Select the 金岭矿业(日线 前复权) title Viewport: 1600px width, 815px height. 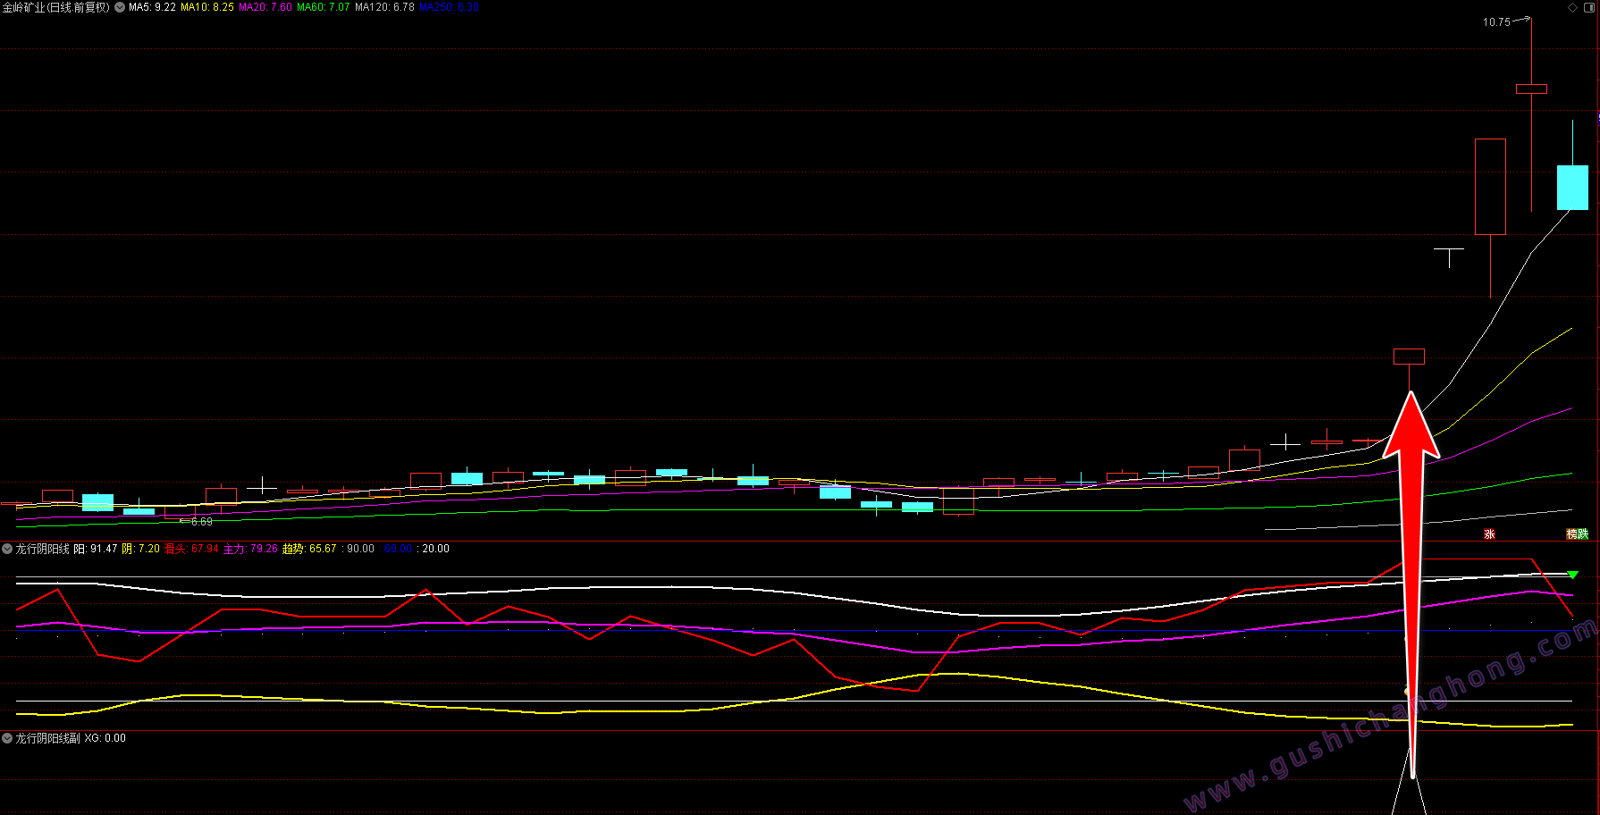pyautogui.click(x=56, y=7)
